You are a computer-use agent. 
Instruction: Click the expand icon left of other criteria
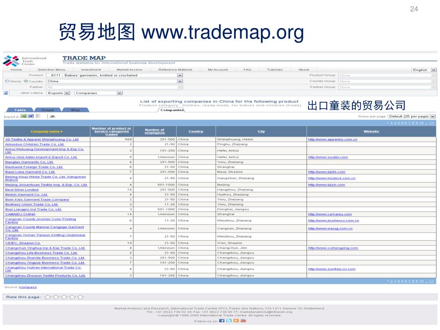(x=6, y=93)
